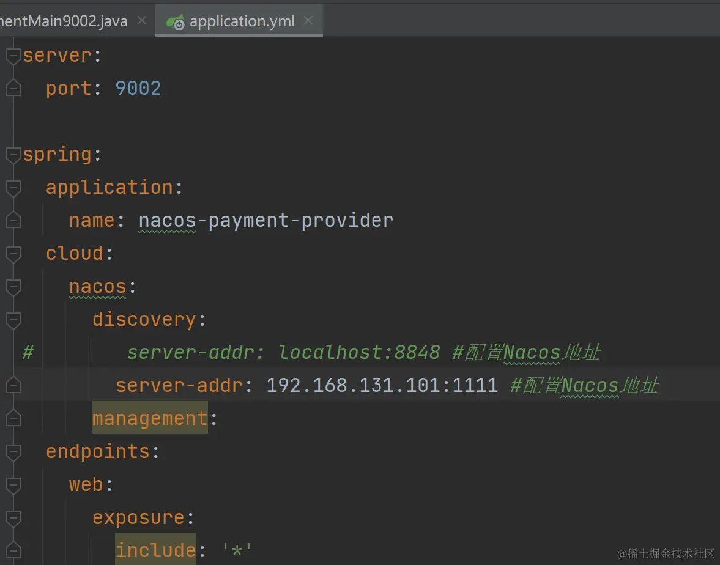Click the highlighted 'include' key
Image resolution: width=720 pixels, height=565 pixels.
click(155, 550)
